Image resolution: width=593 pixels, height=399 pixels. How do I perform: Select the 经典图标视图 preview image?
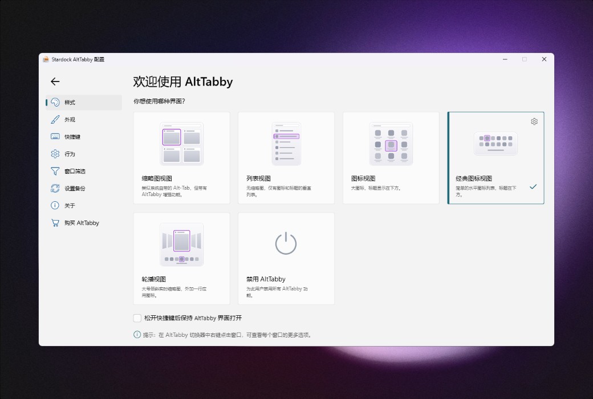(495, 143)
